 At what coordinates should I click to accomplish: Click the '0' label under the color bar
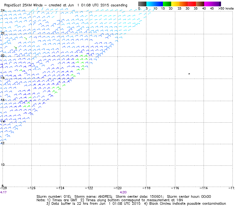[139, 8]
